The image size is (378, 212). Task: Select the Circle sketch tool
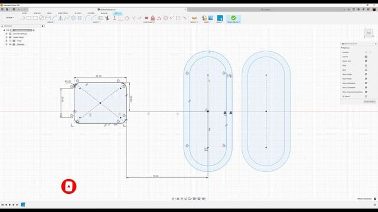coord(41,18)
